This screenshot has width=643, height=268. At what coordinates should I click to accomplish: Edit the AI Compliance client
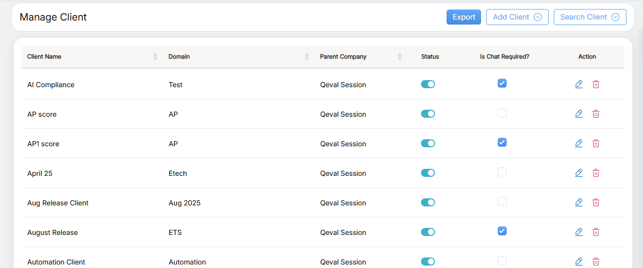[x=578, y=84]
